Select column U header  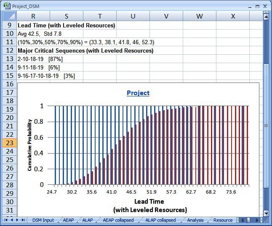tap(133, 16)
